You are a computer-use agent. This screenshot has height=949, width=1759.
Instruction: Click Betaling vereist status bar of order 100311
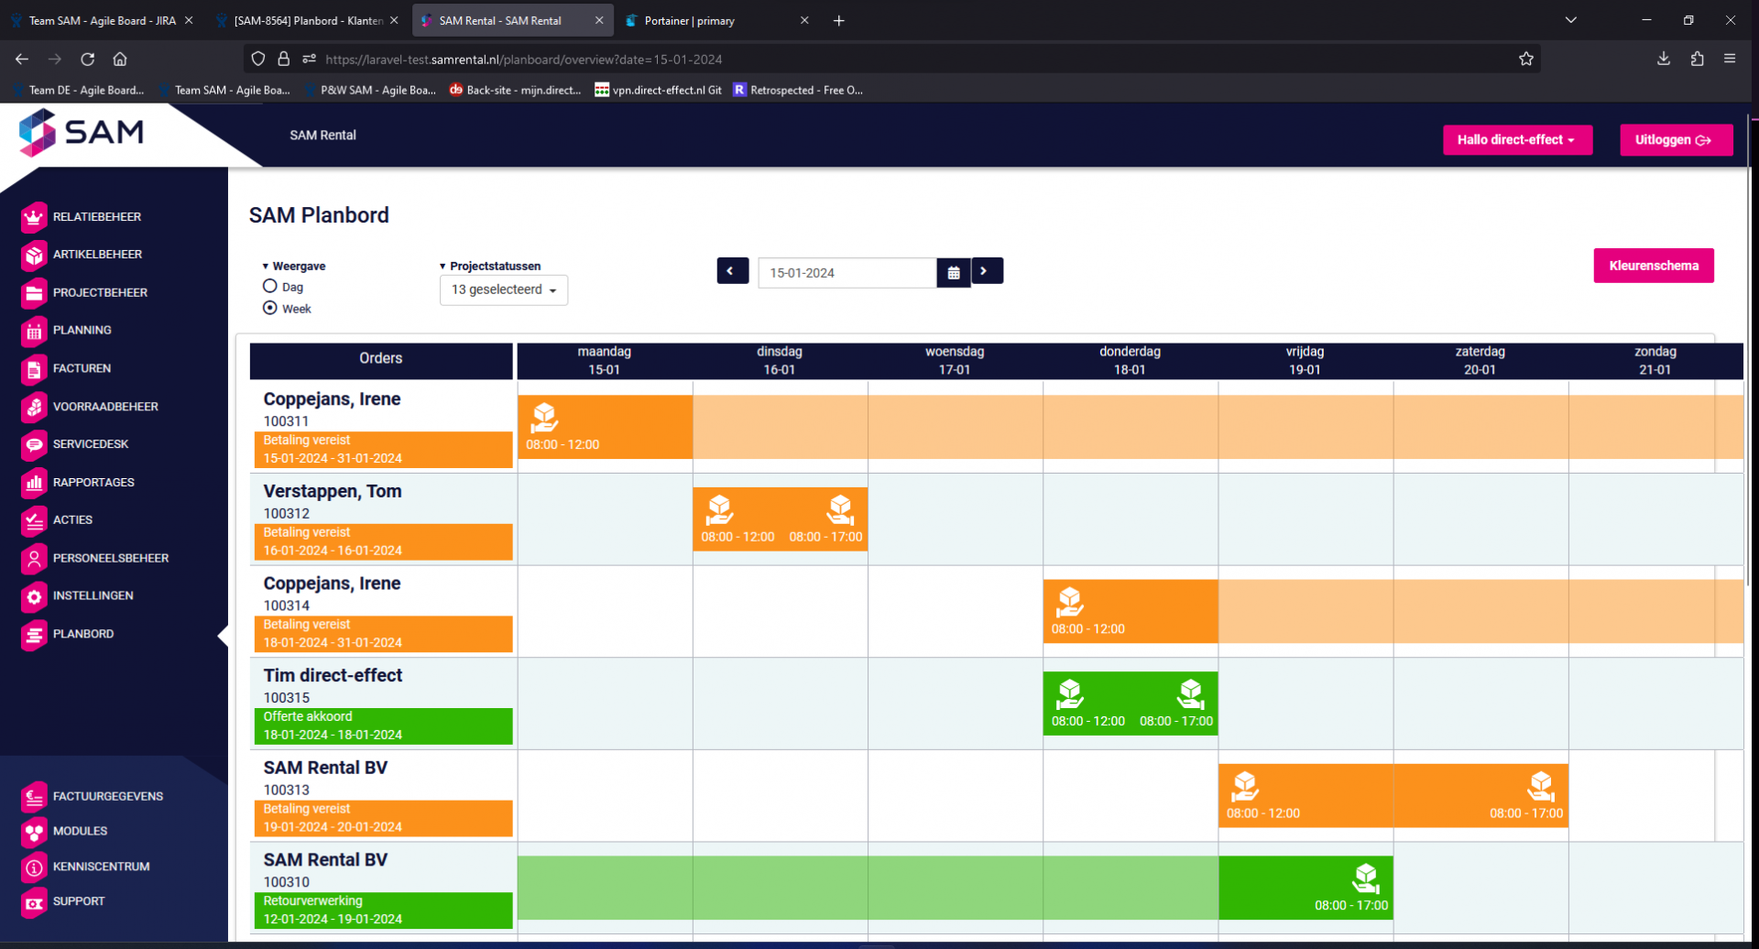click(383, 449)
